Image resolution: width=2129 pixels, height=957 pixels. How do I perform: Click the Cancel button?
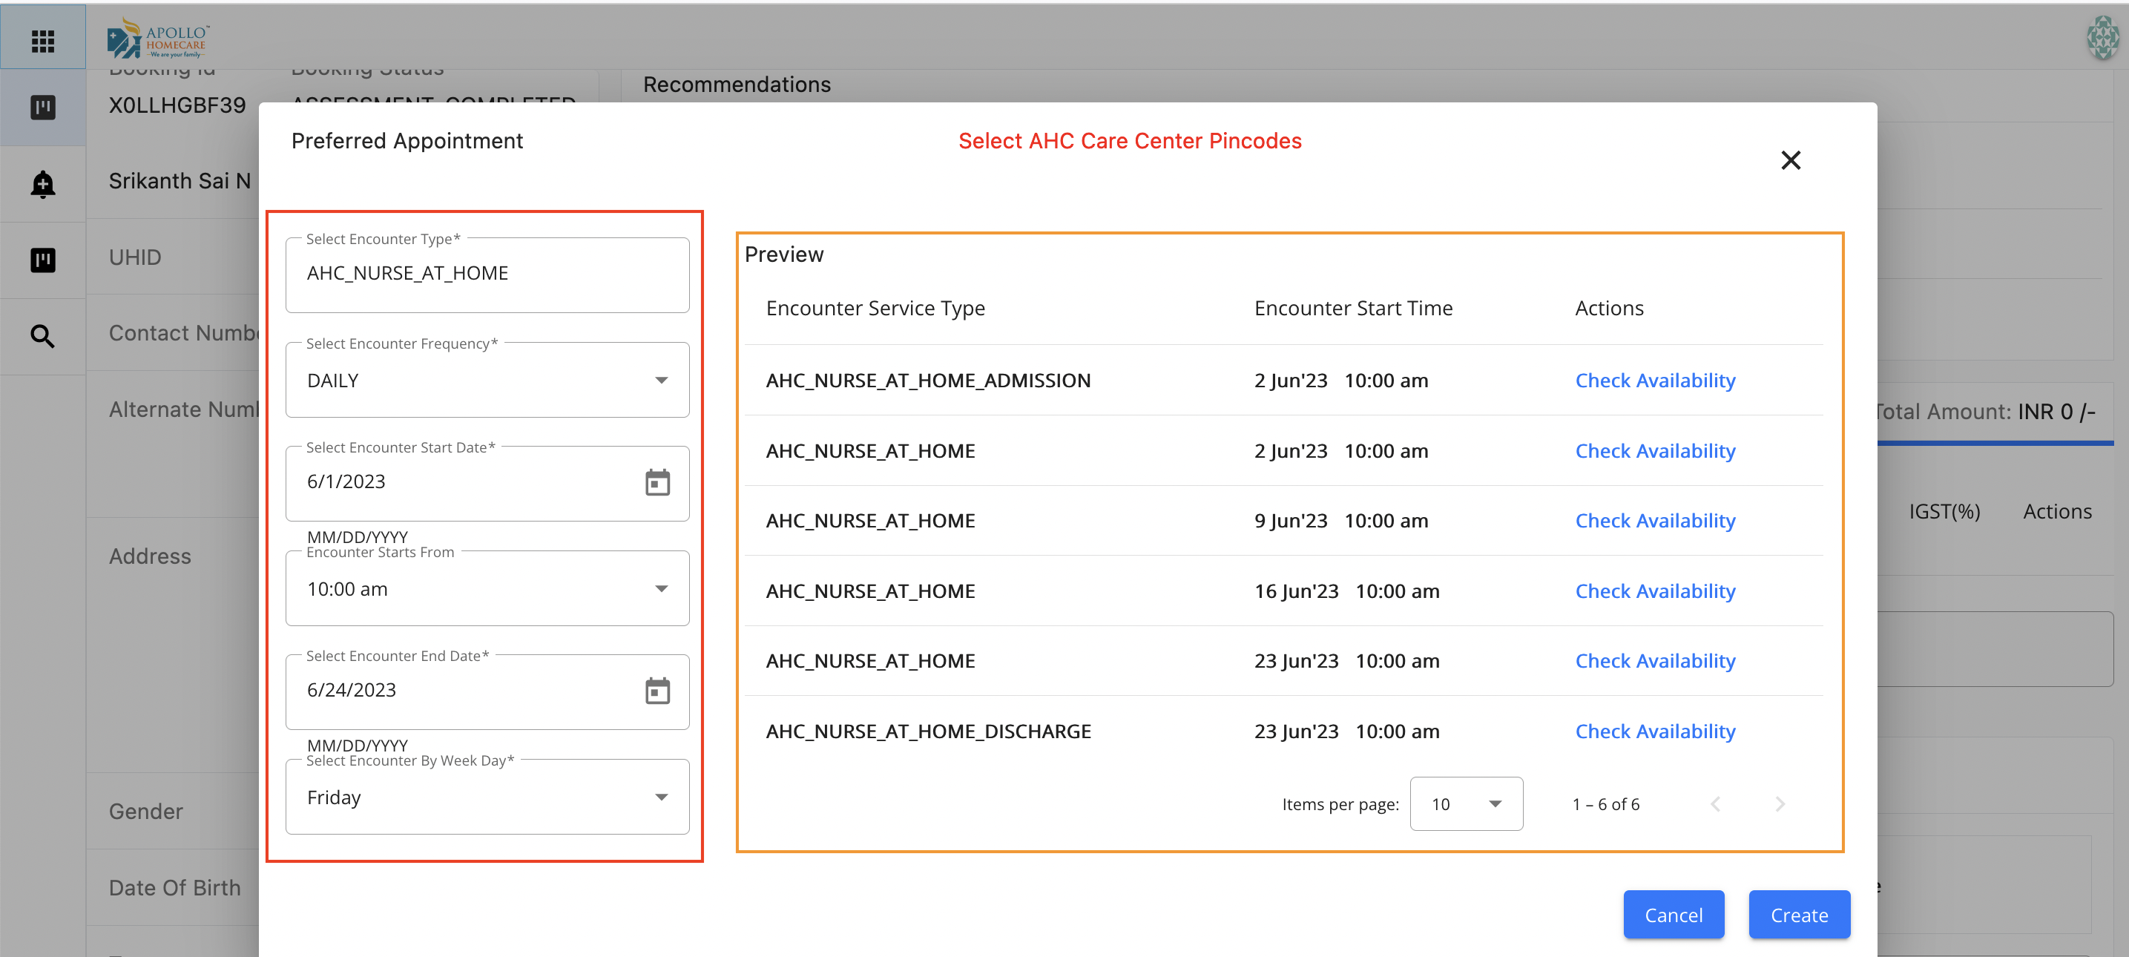1673,914
